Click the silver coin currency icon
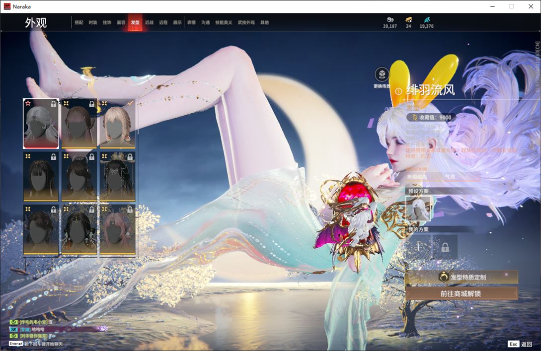The image size is (541, 351). pyautogui.click(x=390, y=19)
